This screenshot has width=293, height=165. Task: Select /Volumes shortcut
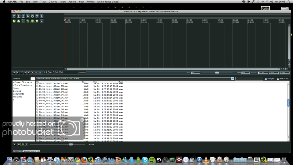coord(17,97)
